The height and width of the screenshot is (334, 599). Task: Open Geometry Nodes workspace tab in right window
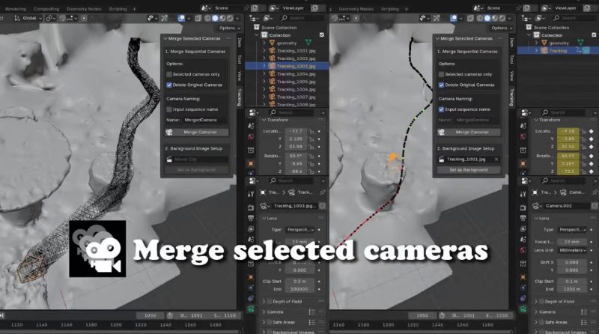point(356,9)
